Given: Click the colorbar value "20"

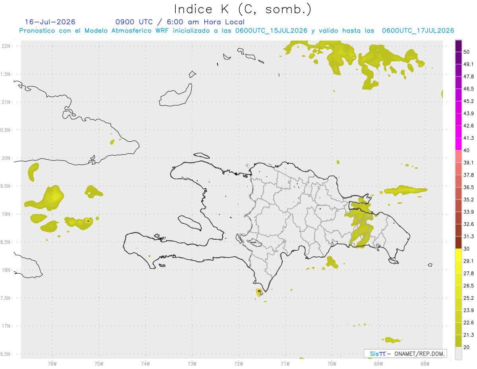Looking at the screenshot, I should [467, 347].
